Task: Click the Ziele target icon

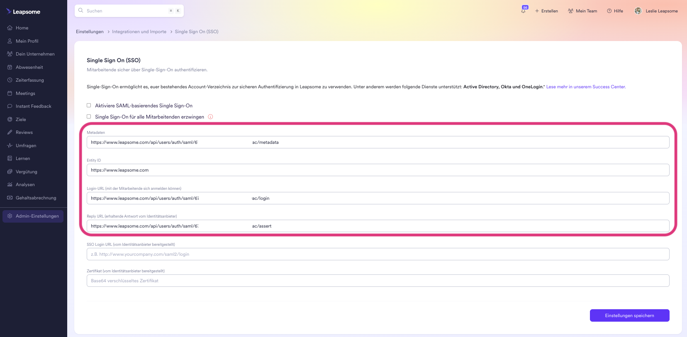Action: click(10, 119)
